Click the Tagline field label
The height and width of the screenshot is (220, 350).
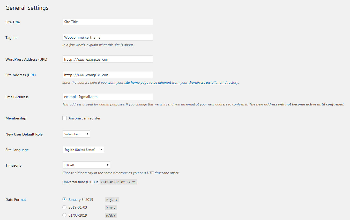point(11,38)
